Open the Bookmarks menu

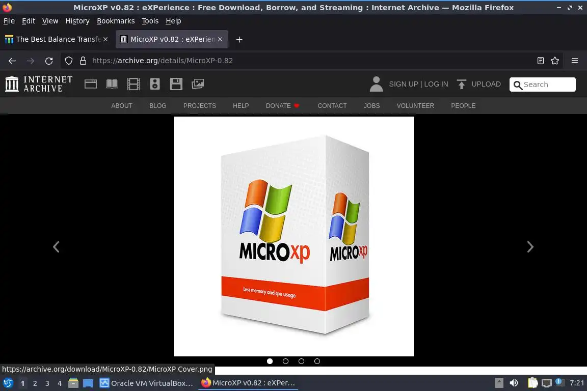(x=116, y=21)
